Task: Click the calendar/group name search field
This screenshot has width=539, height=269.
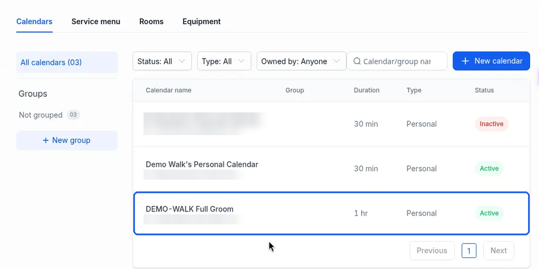Action: 397,61
